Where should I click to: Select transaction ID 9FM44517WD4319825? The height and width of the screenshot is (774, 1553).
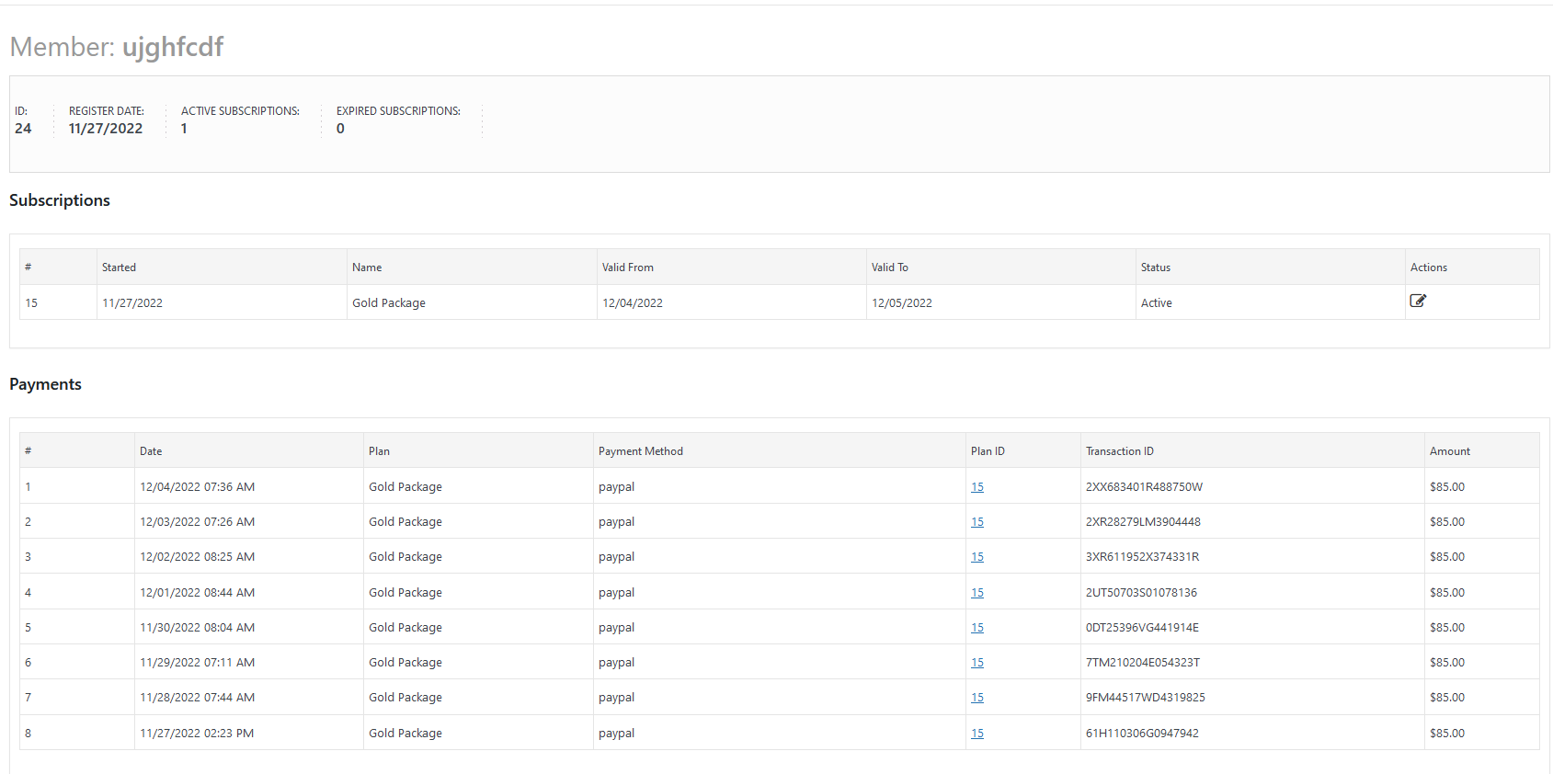[x=1145, y=698]
